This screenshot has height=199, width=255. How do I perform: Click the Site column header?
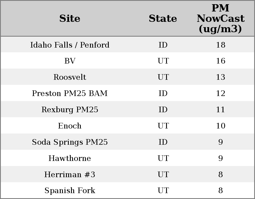(70, 18)
